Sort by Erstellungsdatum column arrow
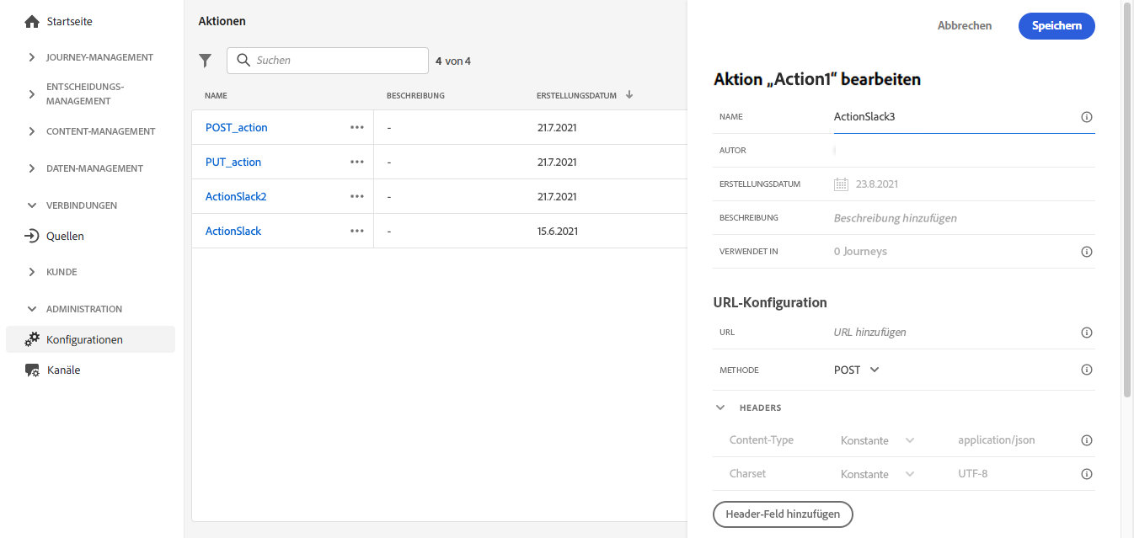This screenshot has height=538, width=1134. (x=629, y=95)
